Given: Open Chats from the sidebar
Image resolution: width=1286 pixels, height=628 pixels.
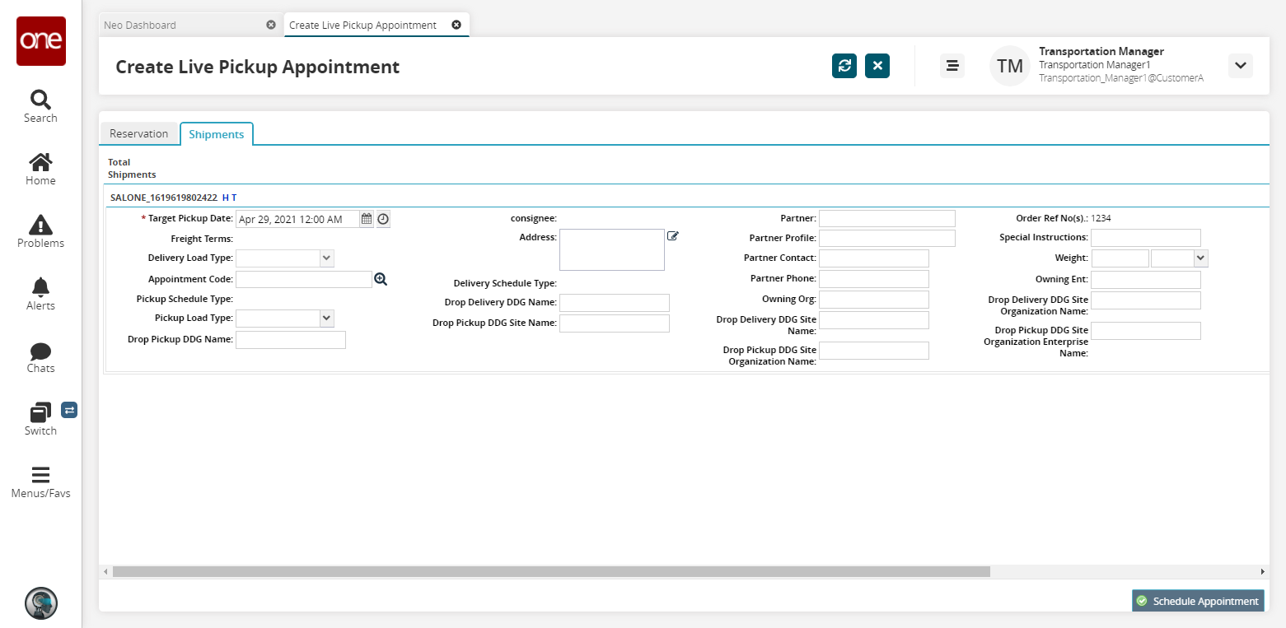Looking at the screenshot, I should pos(40,356).
